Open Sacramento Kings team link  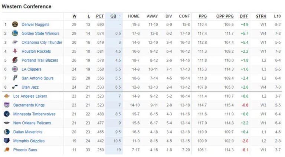tap(29, 105)
